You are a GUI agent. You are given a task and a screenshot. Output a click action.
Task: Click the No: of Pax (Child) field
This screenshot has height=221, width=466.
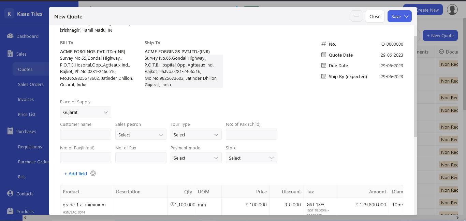coord(251,134)
